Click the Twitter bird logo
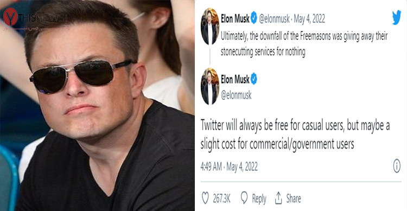Viewport: 407px width, 211px height. click(396, 18)
